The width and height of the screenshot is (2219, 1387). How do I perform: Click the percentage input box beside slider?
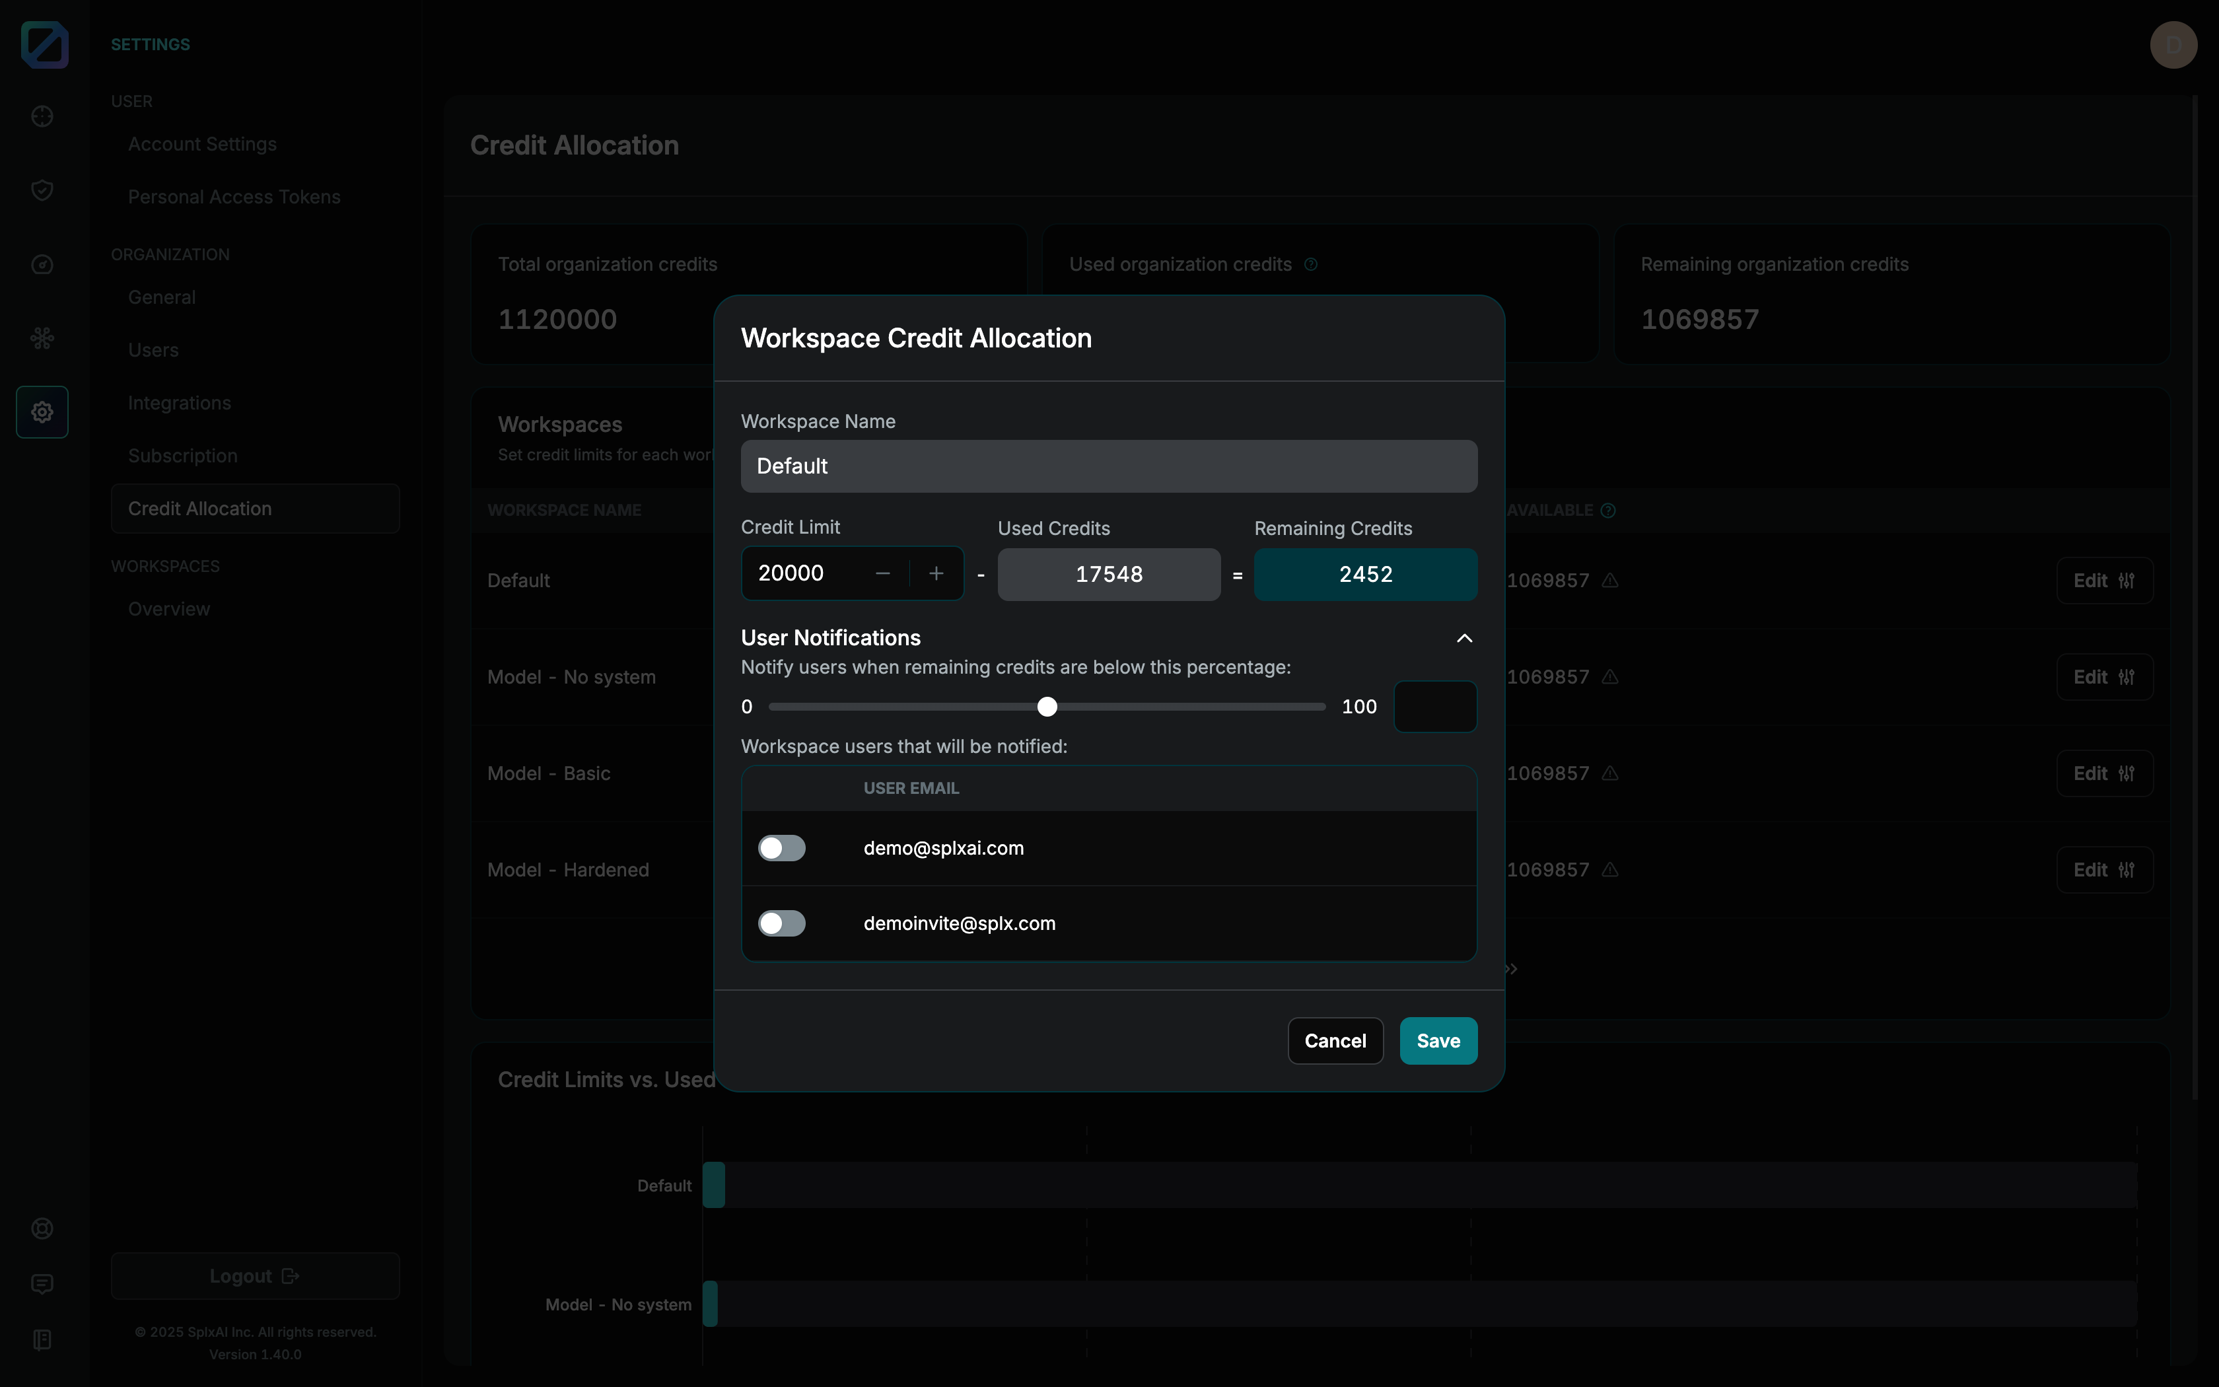point(1435,706)
